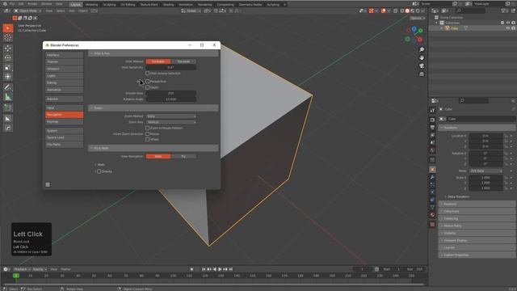
Task: Click the green playhead at frame start
Action: click(x=16, y=276)
